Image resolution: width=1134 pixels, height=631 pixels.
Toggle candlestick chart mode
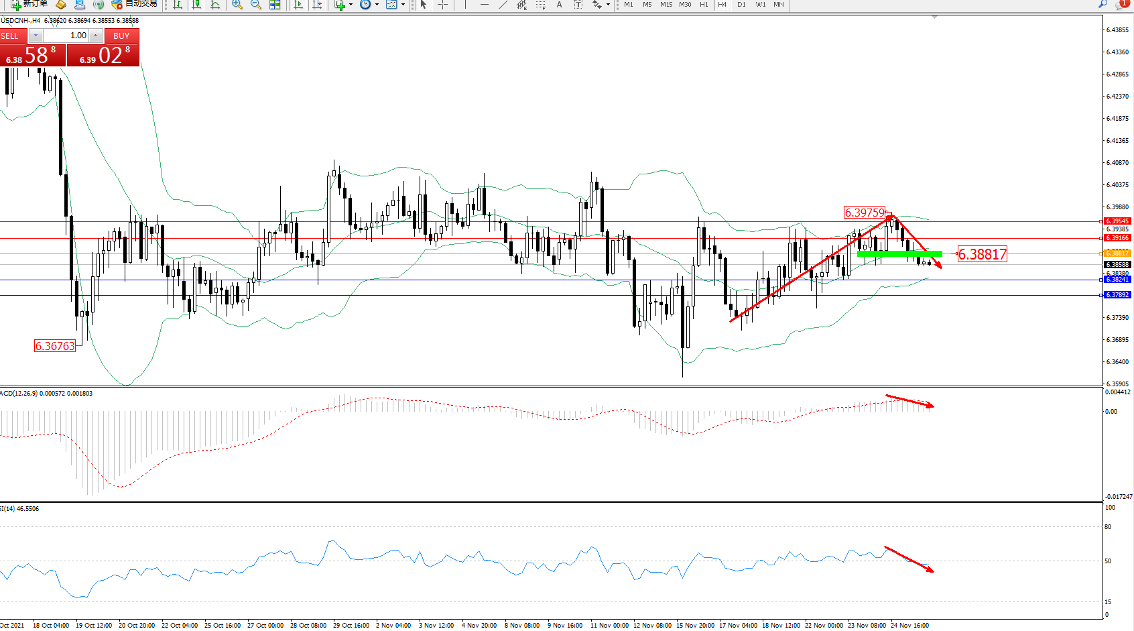pyautogui.click(x=196, y=5)
